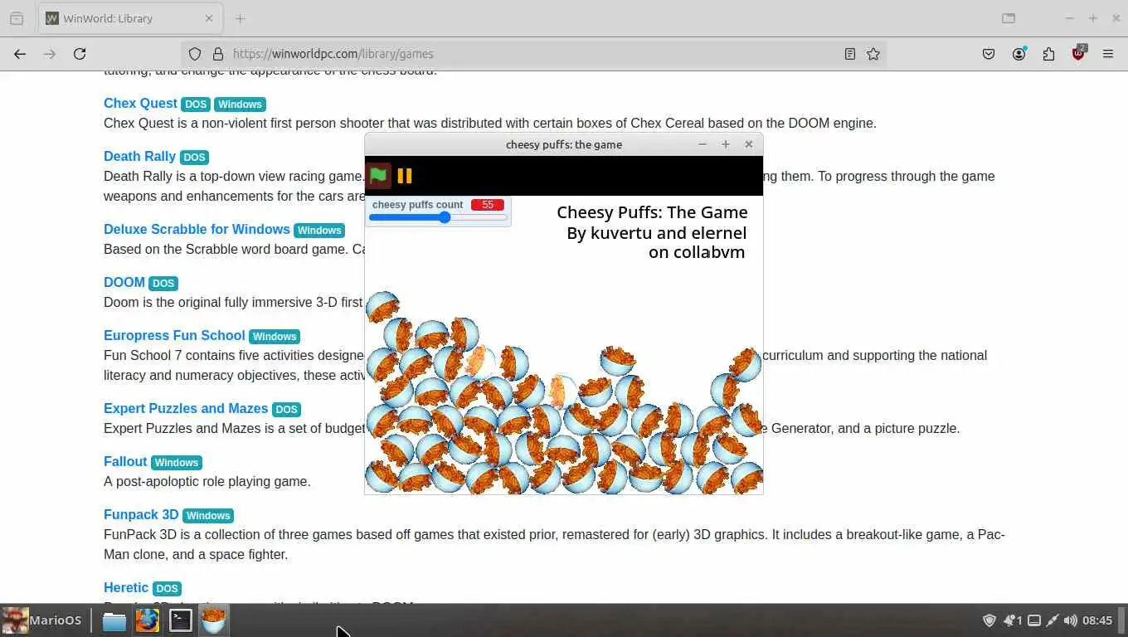Click DOS tag beside DOOM

163,284
